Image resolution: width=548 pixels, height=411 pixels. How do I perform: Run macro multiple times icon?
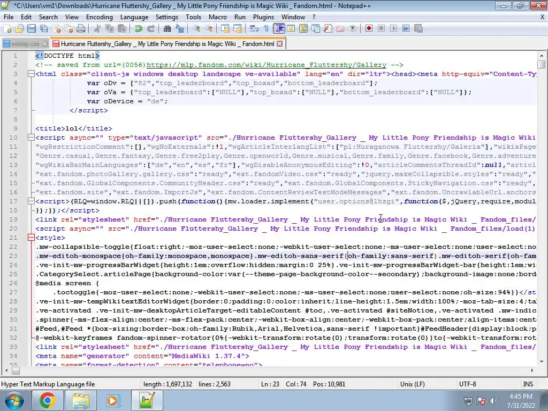coord(406,29)
